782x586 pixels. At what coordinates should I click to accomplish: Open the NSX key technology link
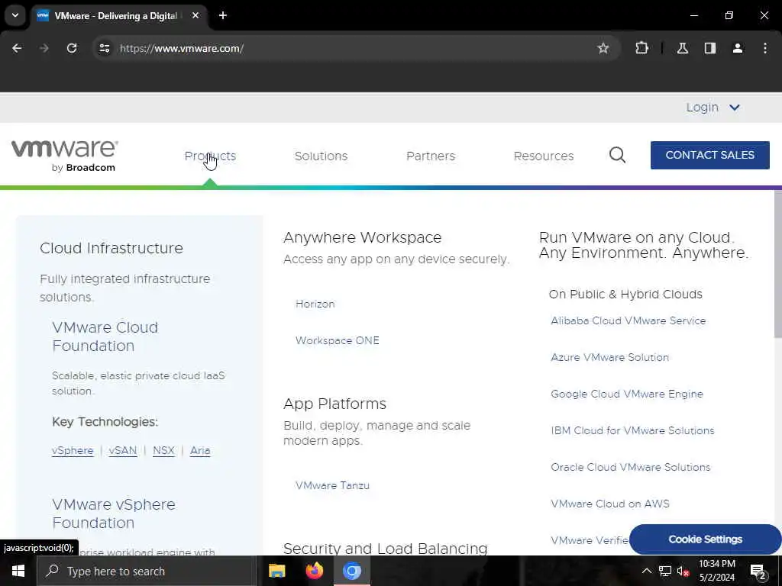pyautogui.click(x=163, y=450)
